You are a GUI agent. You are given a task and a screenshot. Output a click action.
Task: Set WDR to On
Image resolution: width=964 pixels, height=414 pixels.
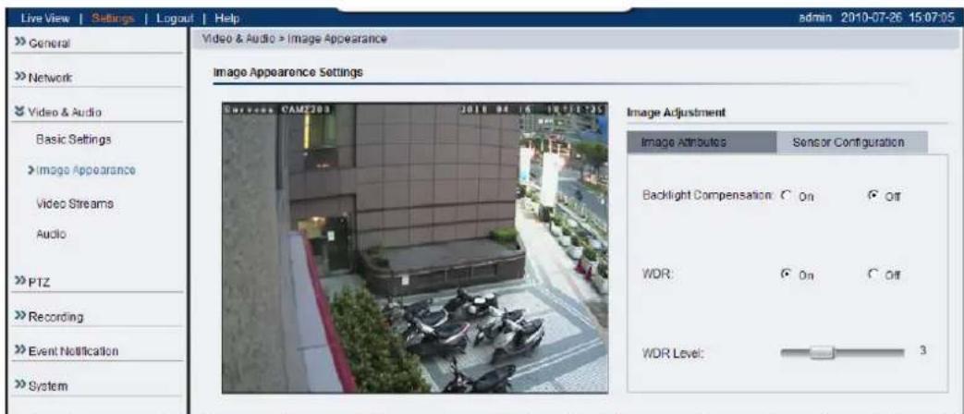785,274
